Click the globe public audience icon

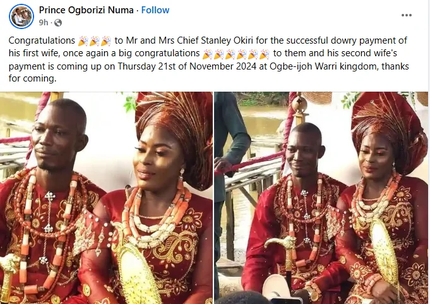coord(58,23)
